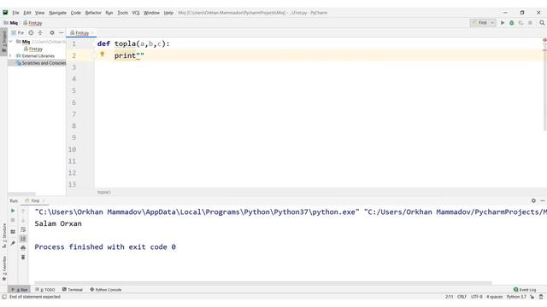Open Project pane settings gear
The height and width of the screenshot is (307, 547).
52,32
